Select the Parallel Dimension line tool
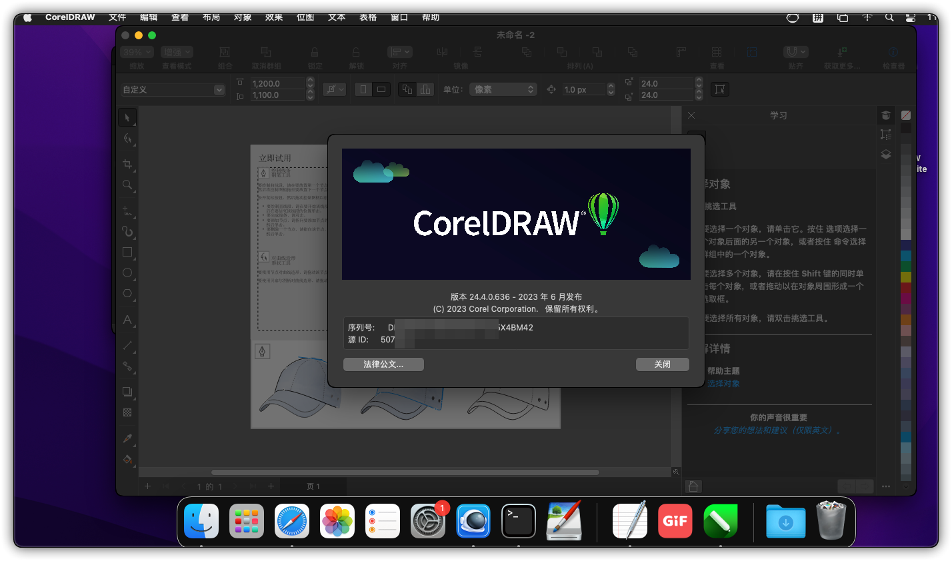The height and width of the screenshot is (561, 952). pos(127,345)
